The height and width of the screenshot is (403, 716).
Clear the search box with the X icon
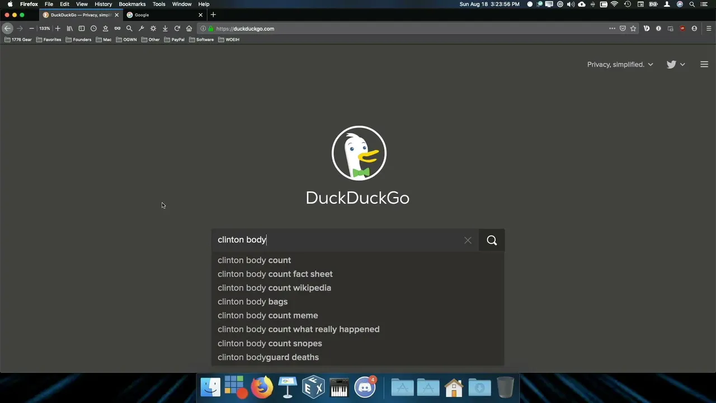tap(468, 240)
